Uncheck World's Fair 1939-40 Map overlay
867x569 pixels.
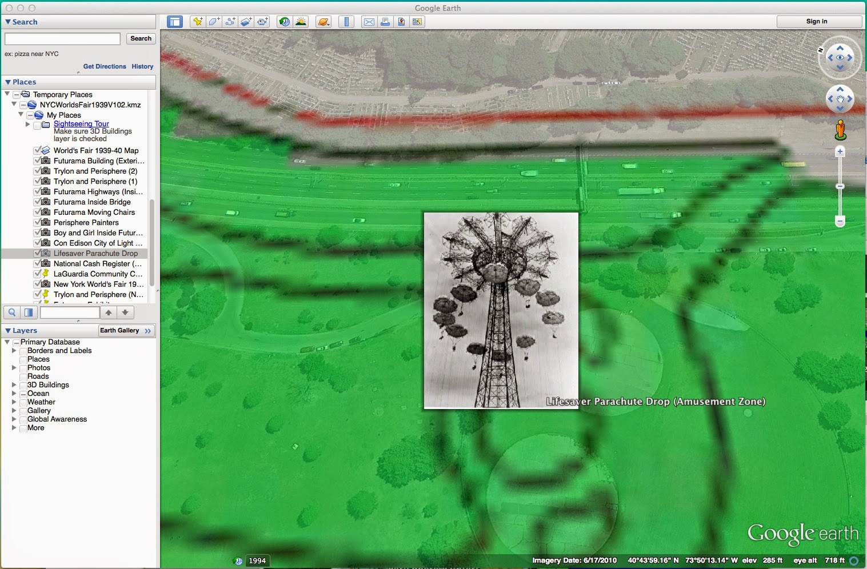37,151
